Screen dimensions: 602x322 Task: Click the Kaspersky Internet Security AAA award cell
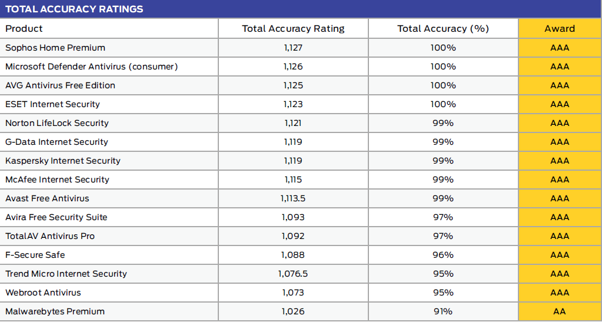pos(560,161)
